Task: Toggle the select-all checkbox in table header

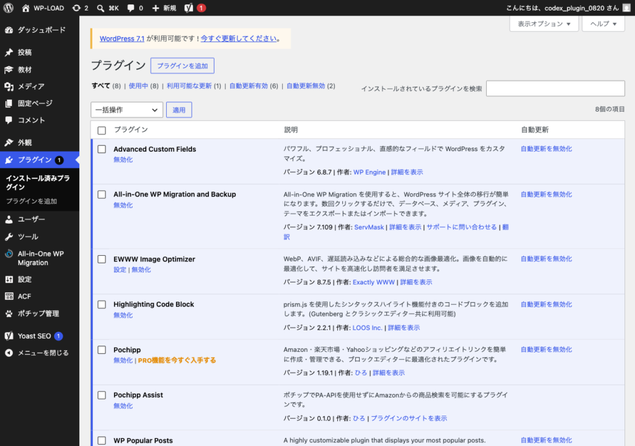Action: (x=102, y=130)
